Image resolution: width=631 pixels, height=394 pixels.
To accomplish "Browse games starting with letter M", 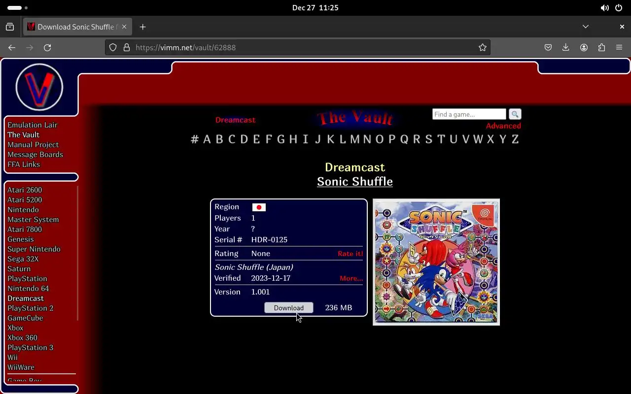I will coord(354,139).
